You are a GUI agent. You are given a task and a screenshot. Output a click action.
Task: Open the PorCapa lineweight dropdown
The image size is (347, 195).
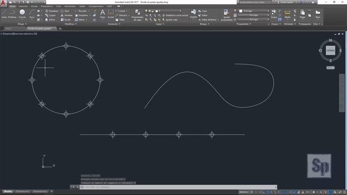tap(254, 15)
